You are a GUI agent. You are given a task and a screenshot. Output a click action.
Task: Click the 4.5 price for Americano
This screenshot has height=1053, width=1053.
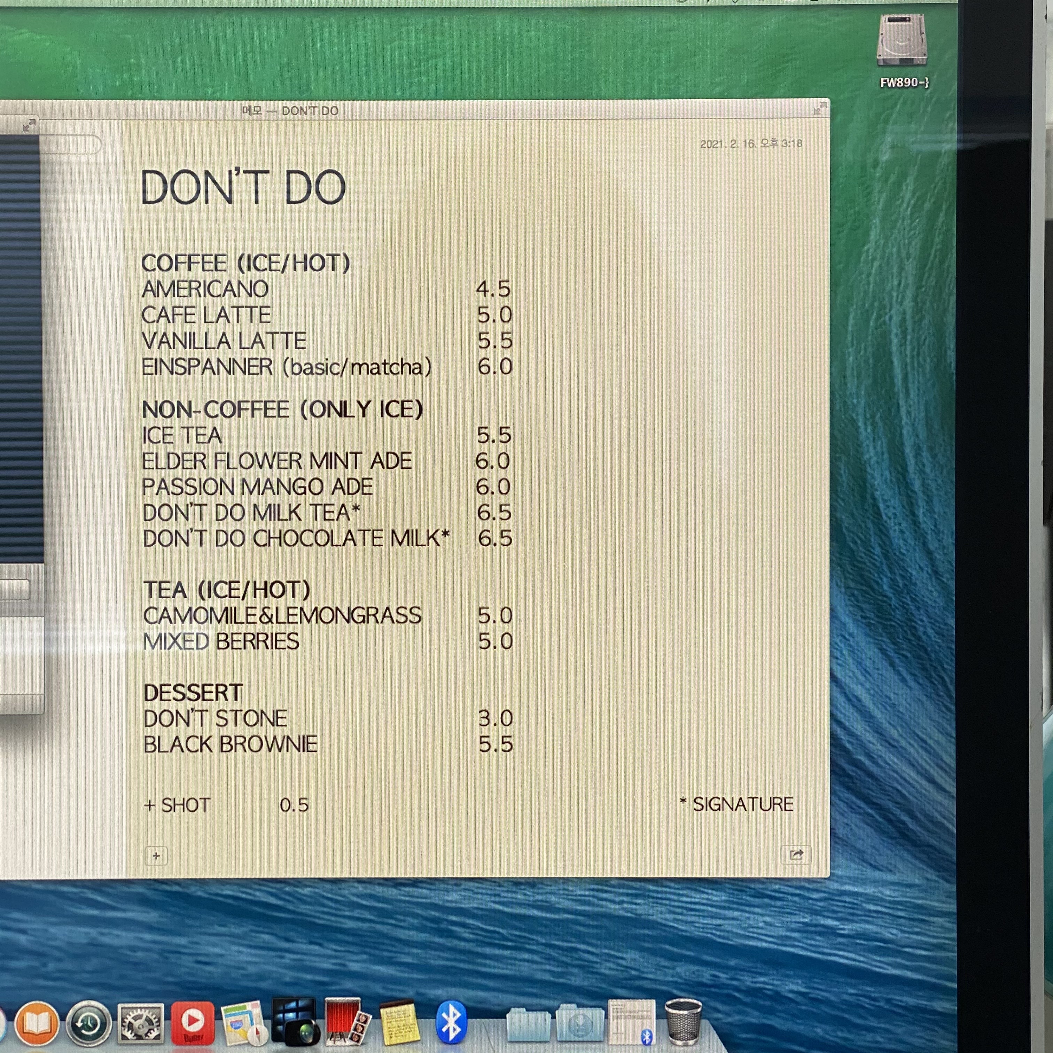tap(493, 289)
